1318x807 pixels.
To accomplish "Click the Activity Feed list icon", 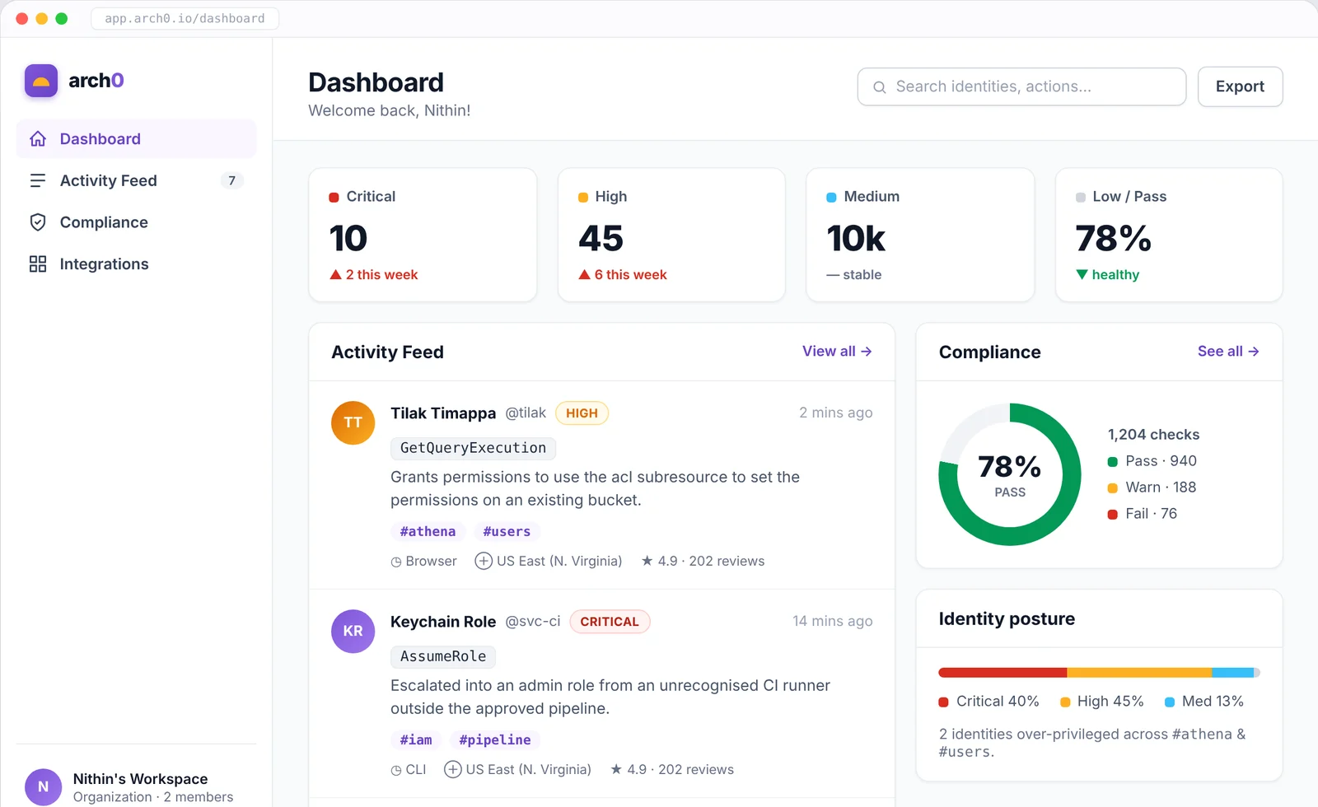I will (38, 180).
